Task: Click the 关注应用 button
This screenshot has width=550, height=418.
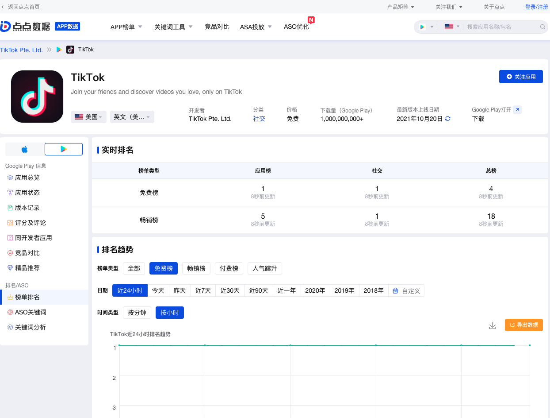Action: tap(521, 77)
